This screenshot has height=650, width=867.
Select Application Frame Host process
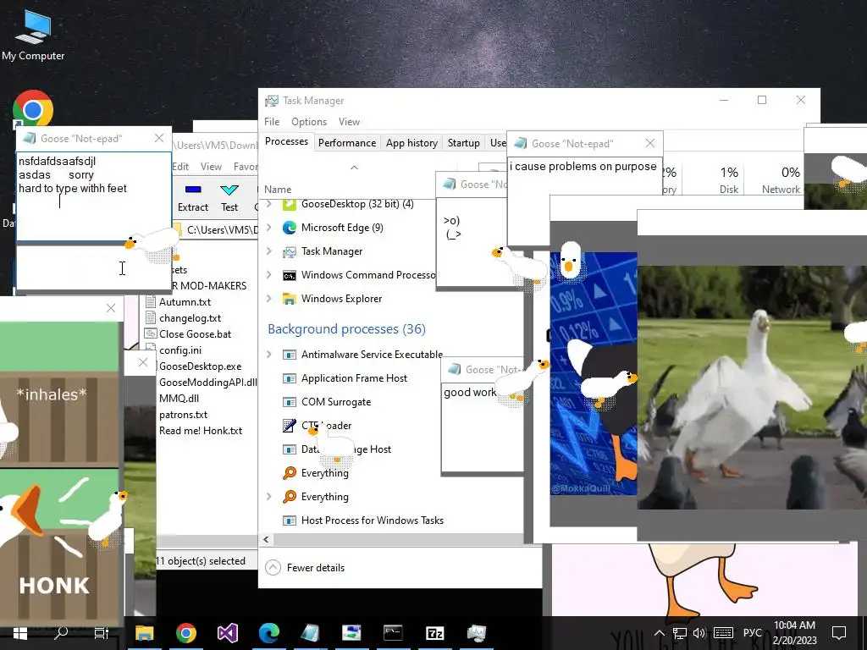tap(354, 378)
